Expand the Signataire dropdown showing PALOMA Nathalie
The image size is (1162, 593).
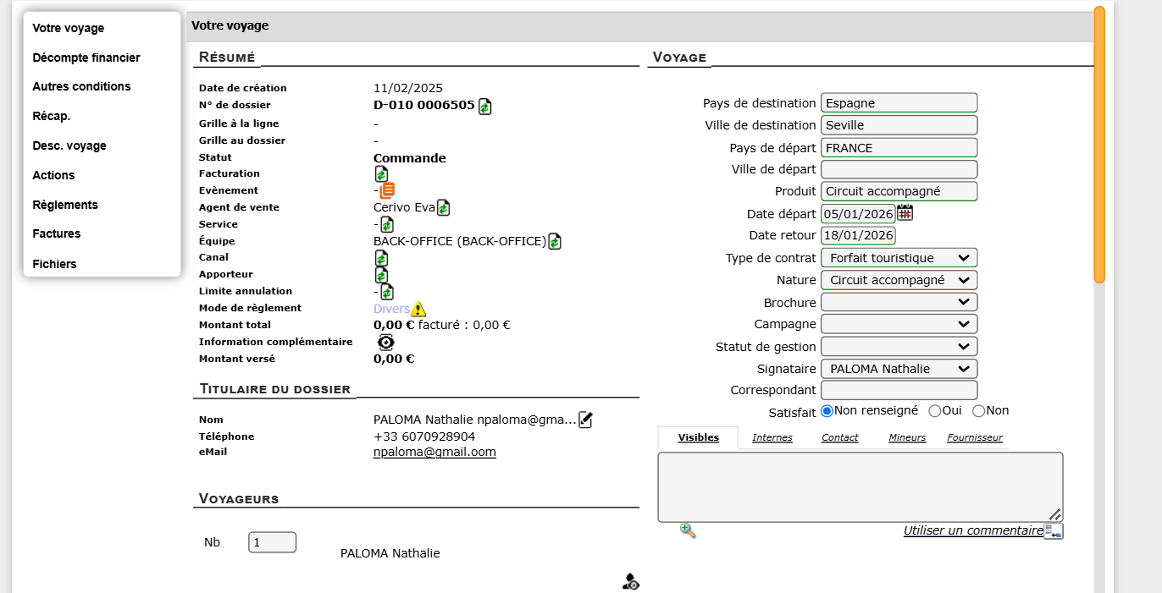(x=899, y=369)
